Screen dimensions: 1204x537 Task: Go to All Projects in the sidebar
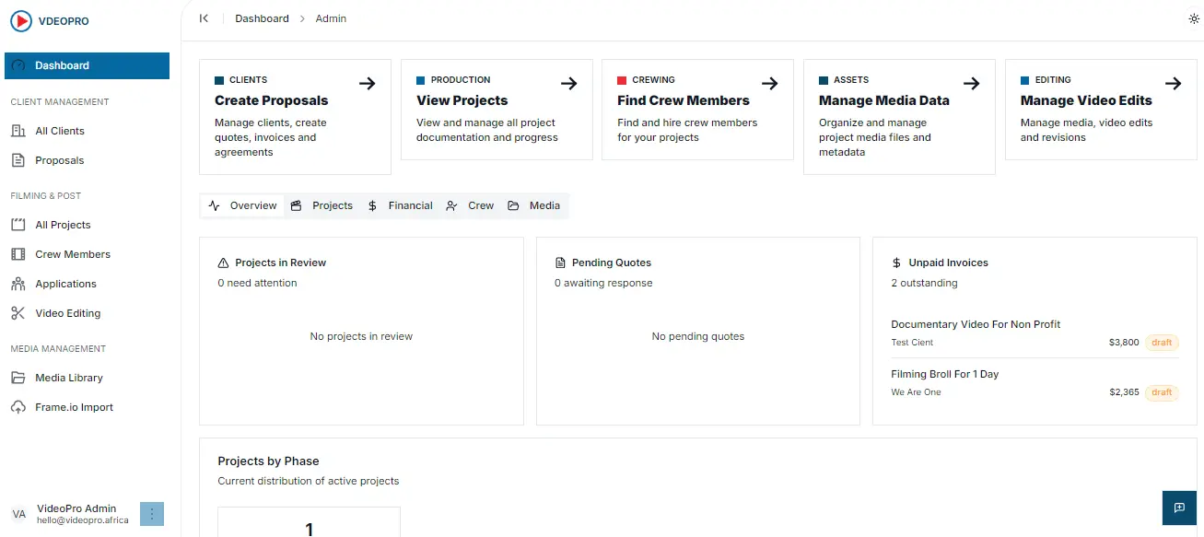pyautogui.click(x=88, y=225)
